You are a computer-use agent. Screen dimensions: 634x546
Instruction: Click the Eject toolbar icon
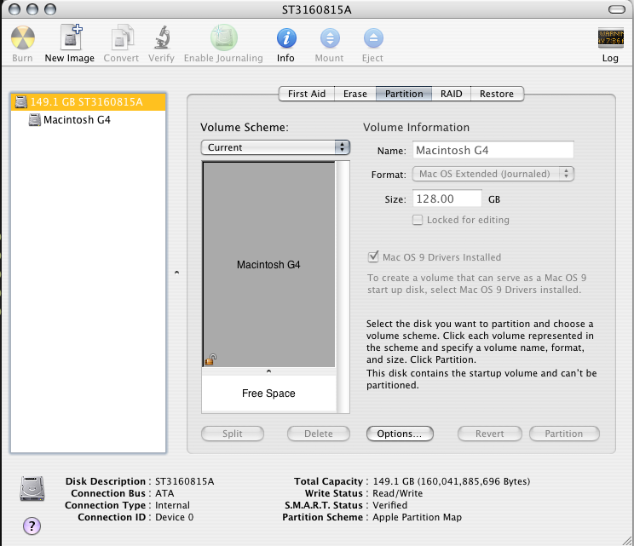coord(373,38)
